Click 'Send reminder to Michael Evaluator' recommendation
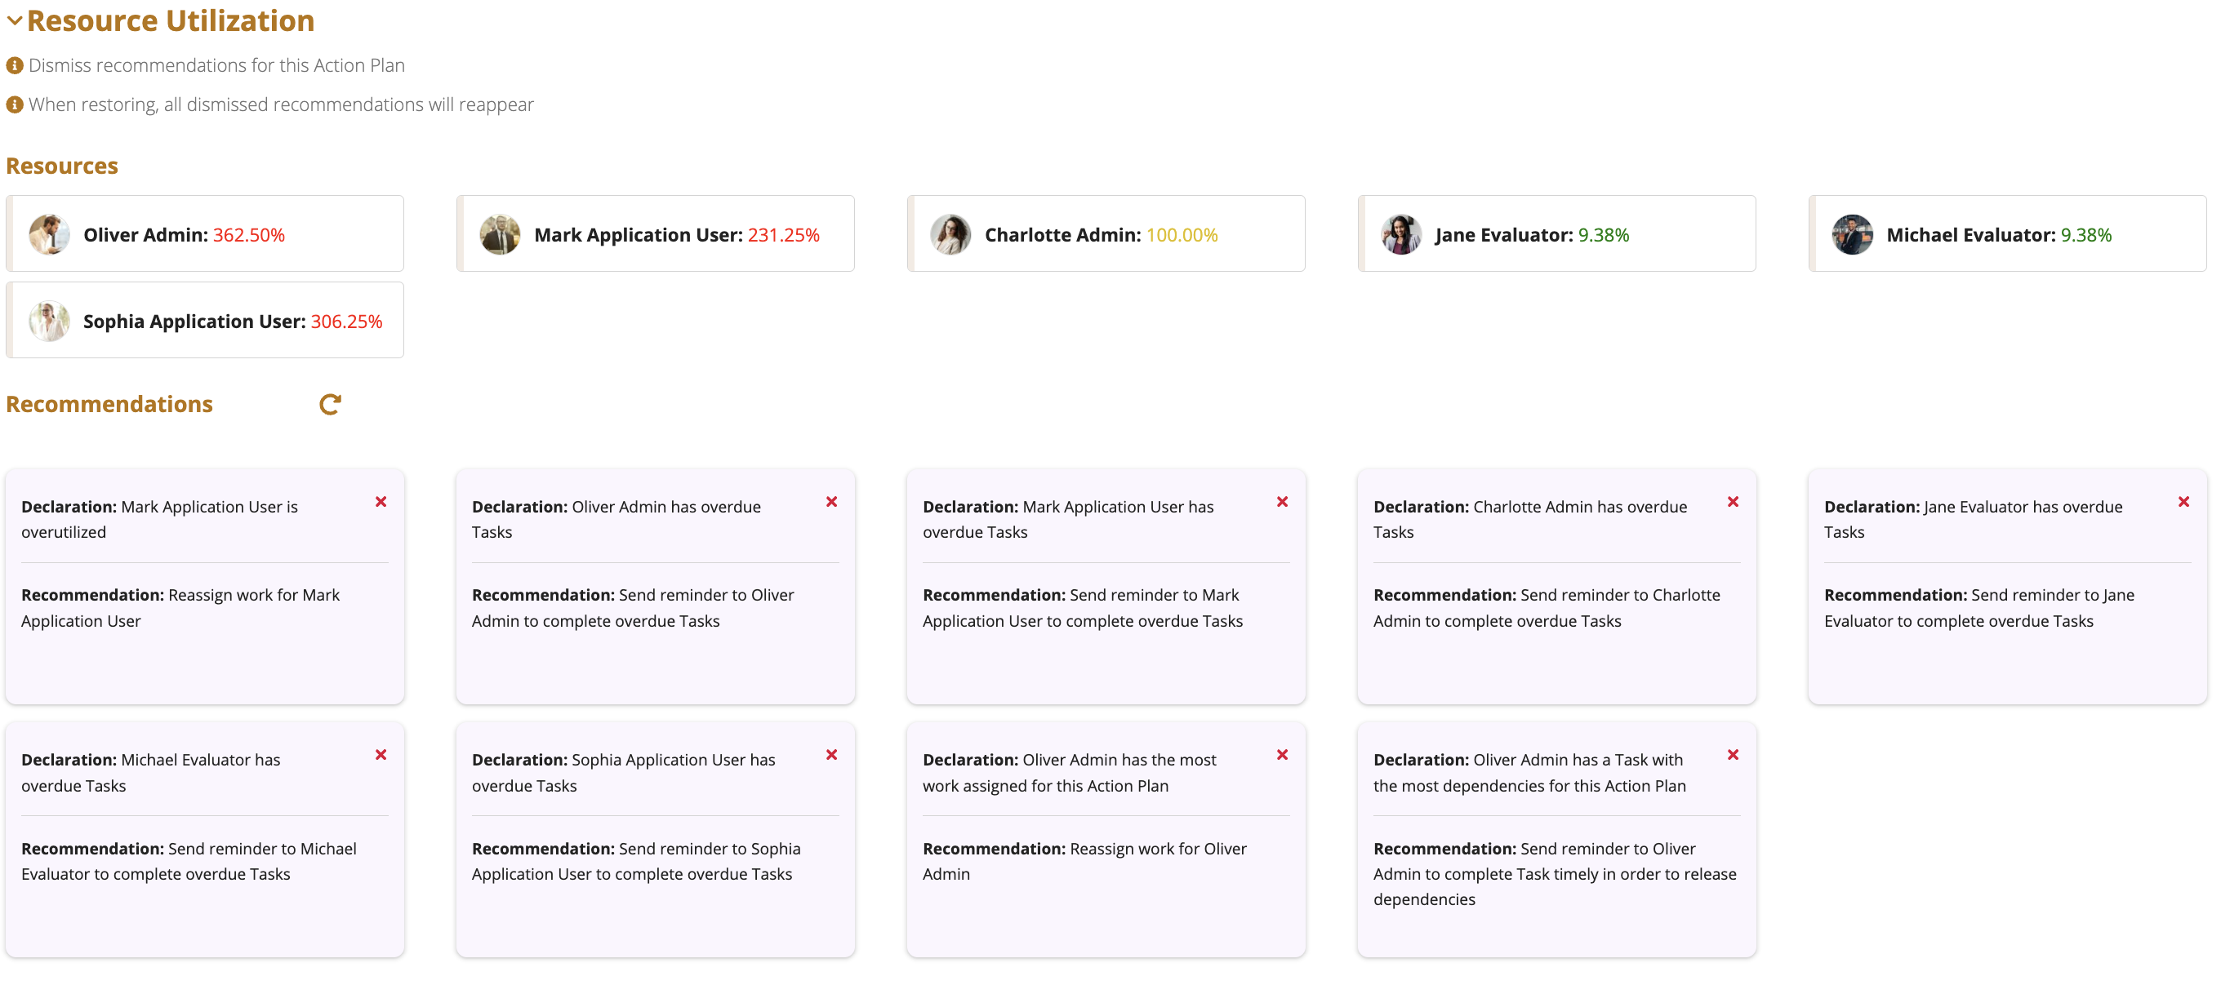Screen dimensions: 2221x994 click(x=189, y=861)
